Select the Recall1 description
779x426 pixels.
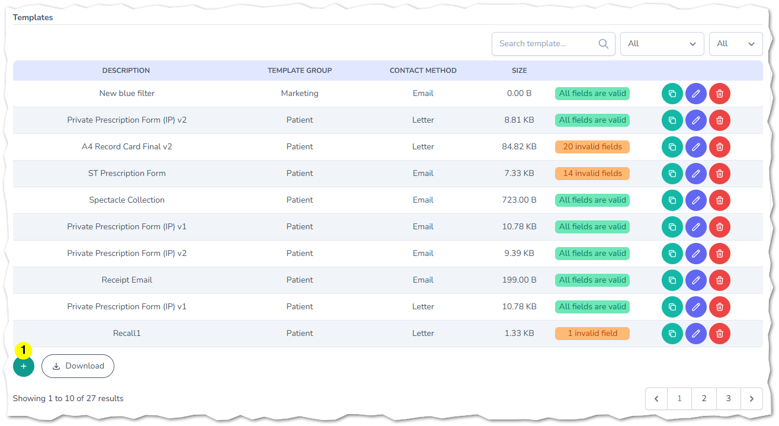pyautogui.click(x=127, y=334)
